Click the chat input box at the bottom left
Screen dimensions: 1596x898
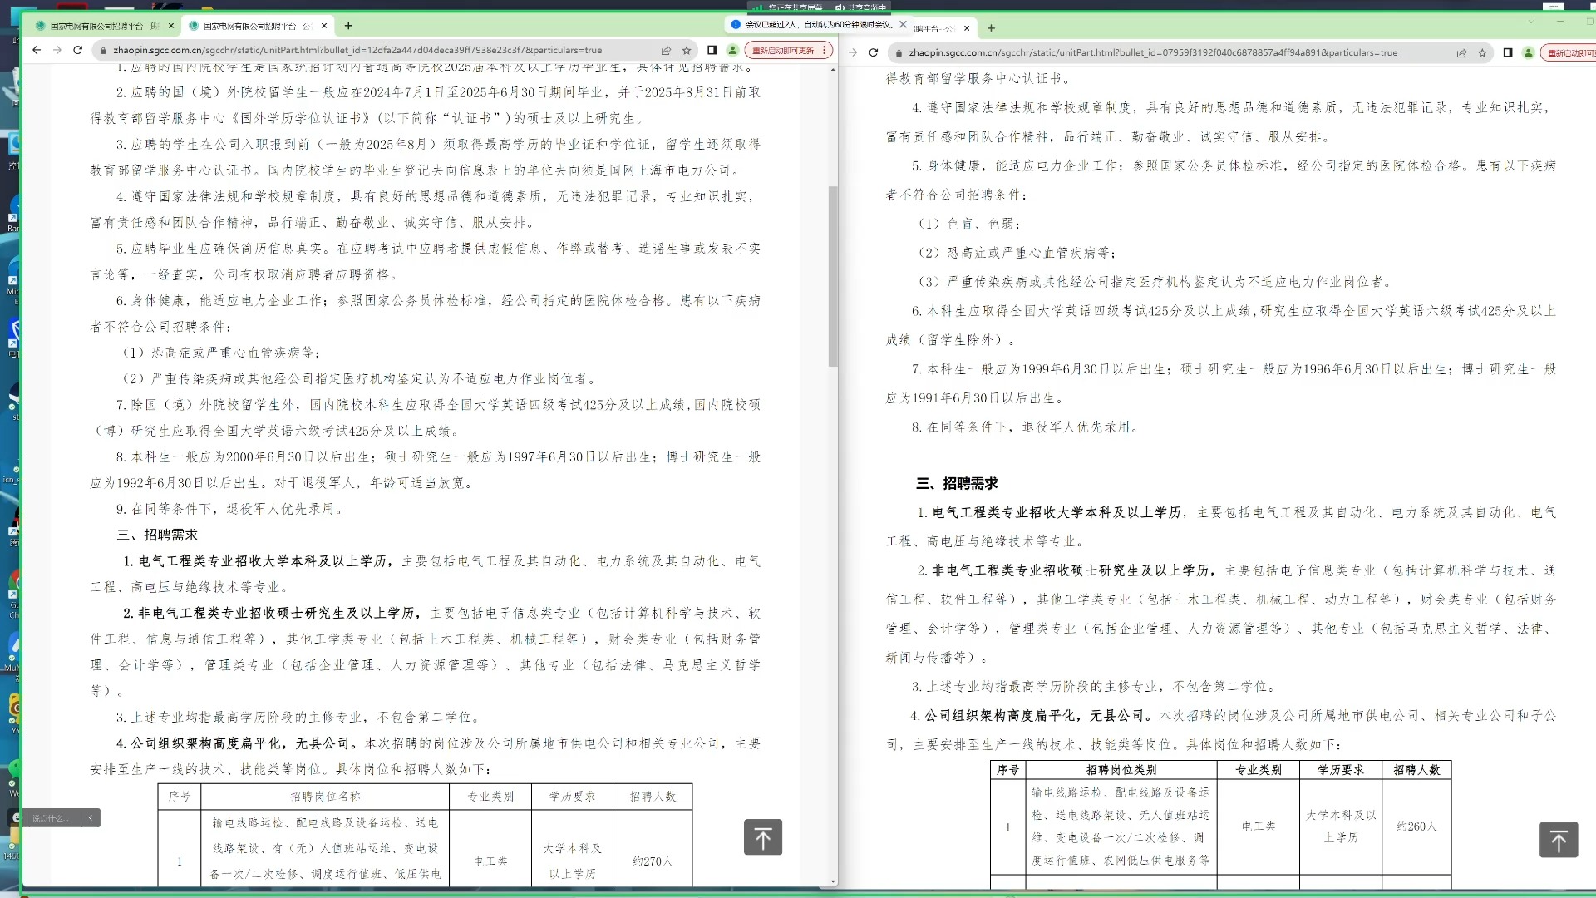[52, 818]
